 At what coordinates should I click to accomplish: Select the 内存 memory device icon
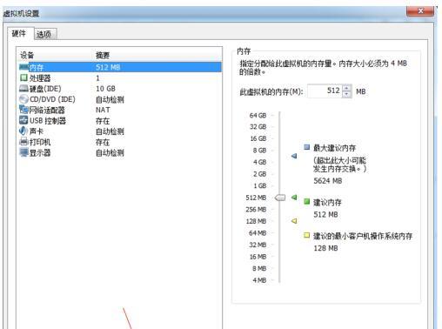click(24, 67)
